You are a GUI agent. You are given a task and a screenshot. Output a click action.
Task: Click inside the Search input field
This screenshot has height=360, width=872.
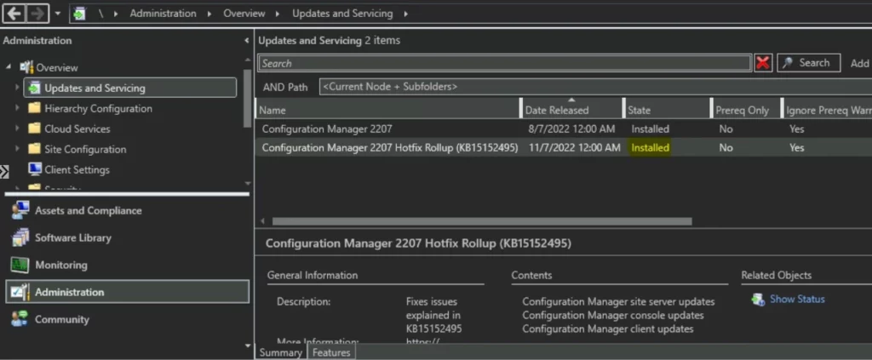[504, 63]
